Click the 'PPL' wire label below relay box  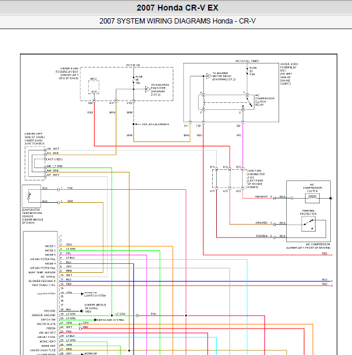click(x=239, y=135)
